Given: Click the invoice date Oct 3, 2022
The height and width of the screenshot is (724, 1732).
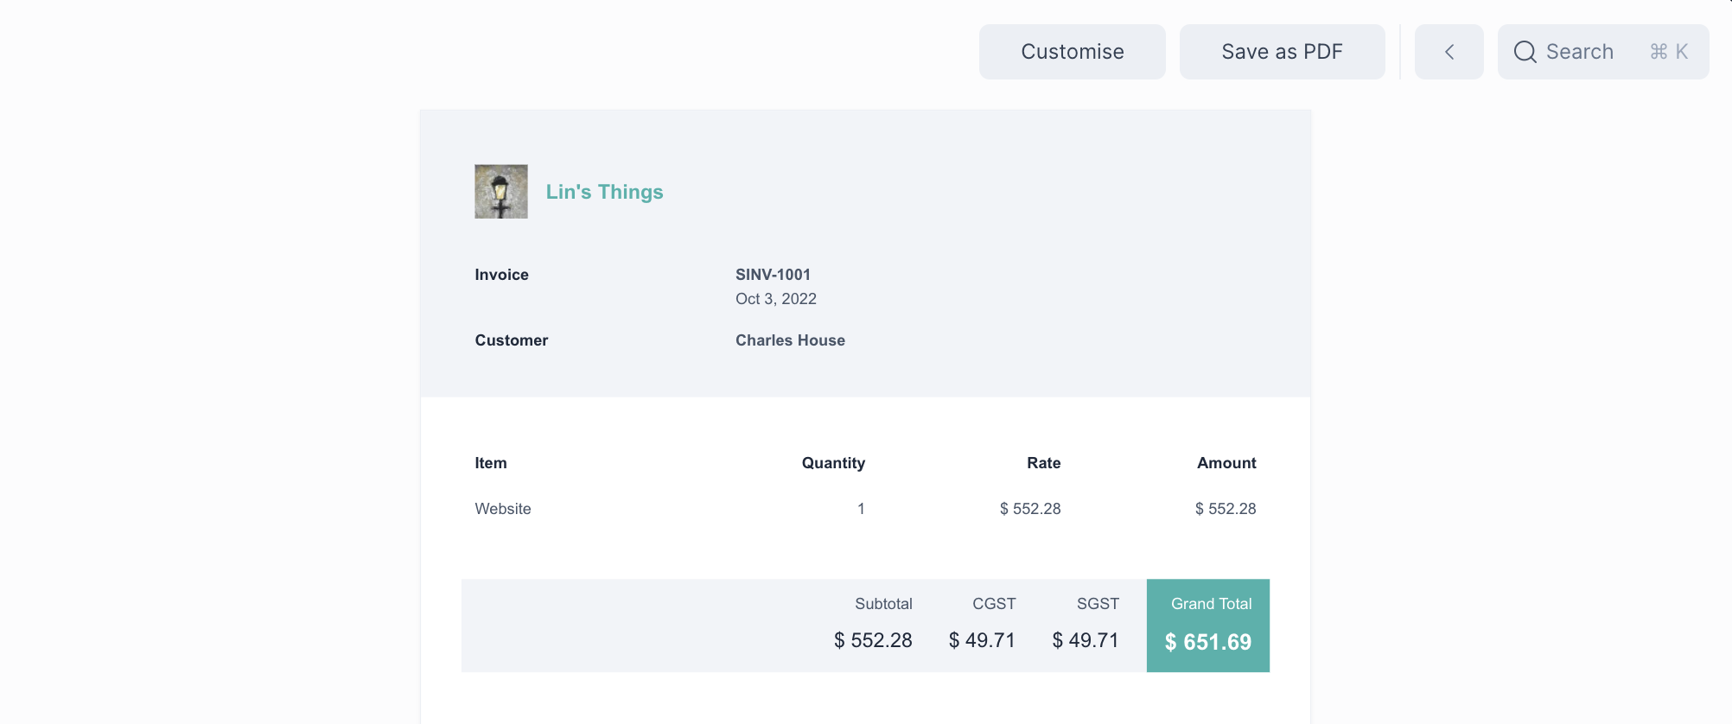Looking at the screenshot, I should pyautogui.click(x=775, y=299).
